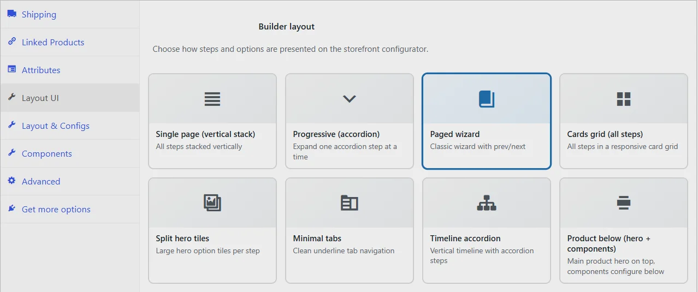Screen dimensions: 698x292
Task: Click the Attributes list icon in the sidebar
Action: pos(11,69)
